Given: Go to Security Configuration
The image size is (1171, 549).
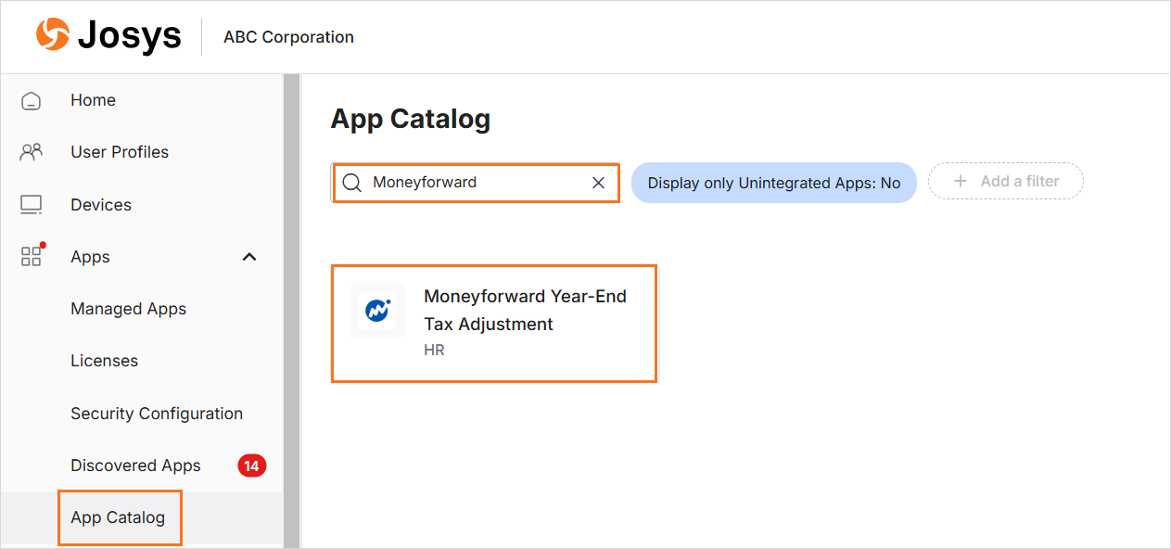Looking at the screenshot, I should [x=157, y=414].
